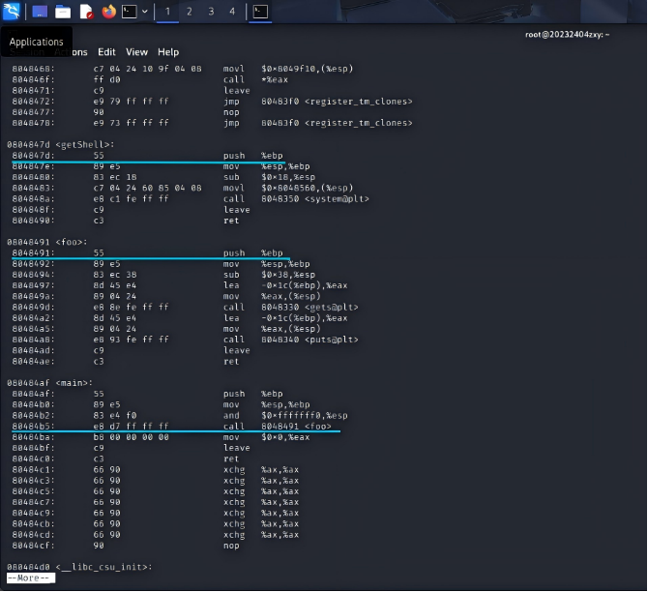Image resolution: width=648 pixels, height=592 pixels.
Task: Expand the terminal launcher dropdown arrow
Action: pyautogui.click(x=145, y=12)
